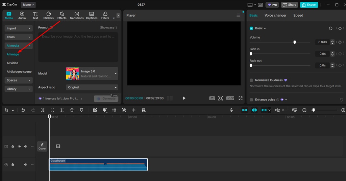
Task: Click the Split clip tool
Action: (x=43, y=110)
